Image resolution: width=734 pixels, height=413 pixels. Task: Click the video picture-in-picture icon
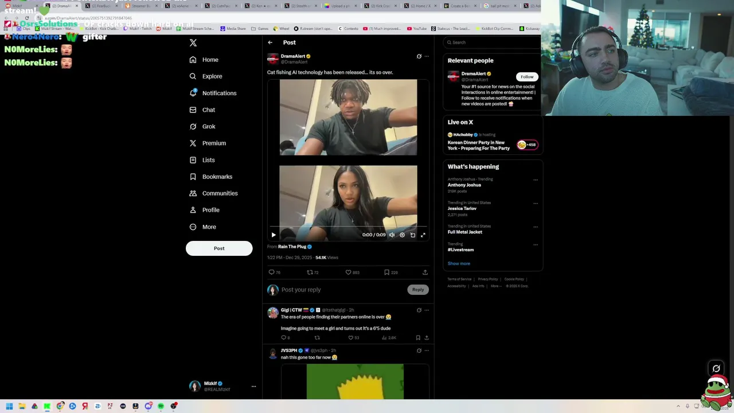(x=413, y=235)
